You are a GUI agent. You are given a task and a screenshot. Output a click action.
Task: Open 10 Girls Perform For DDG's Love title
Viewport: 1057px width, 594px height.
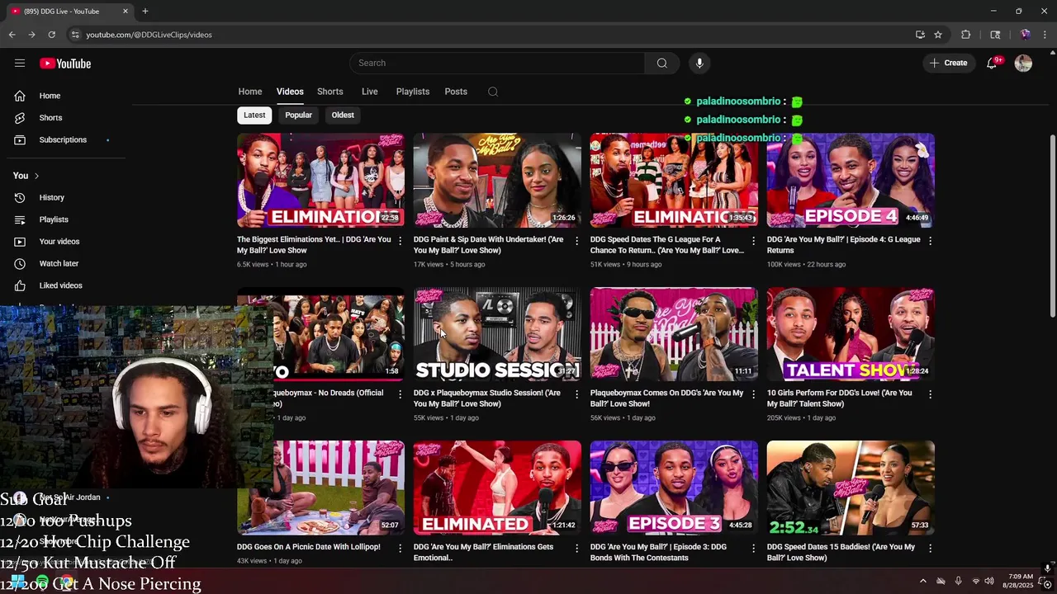pyautogui.click(x=840, y=398)
